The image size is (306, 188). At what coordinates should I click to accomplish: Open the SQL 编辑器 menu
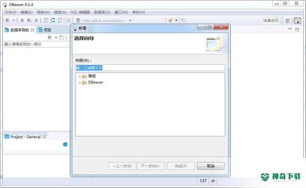[x=80, y=12]
